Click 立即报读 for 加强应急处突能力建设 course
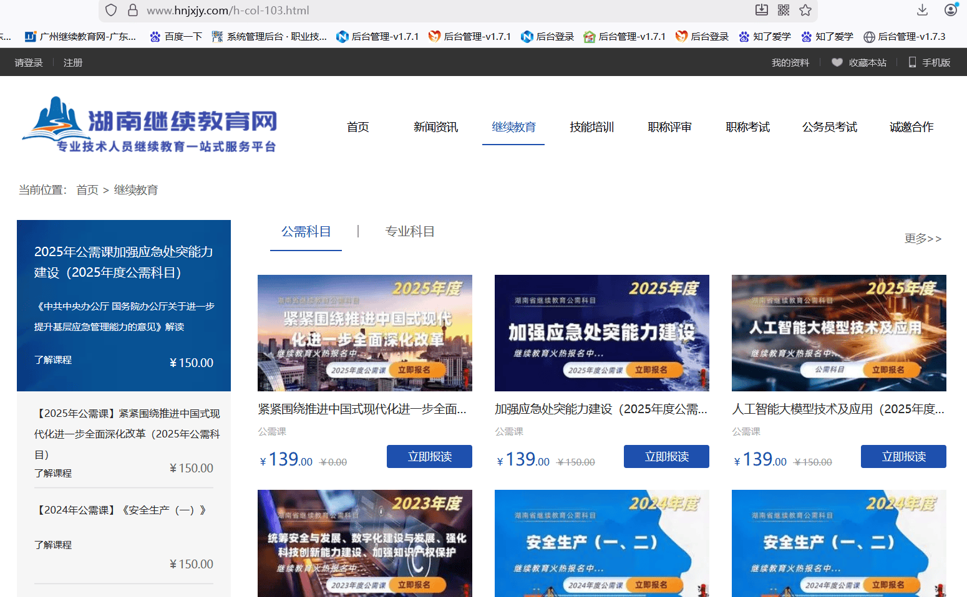 pos(666,456)
